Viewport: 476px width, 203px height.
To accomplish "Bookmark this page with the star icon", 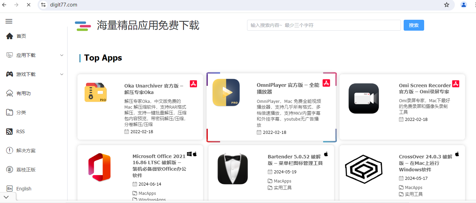I will 446,5.
